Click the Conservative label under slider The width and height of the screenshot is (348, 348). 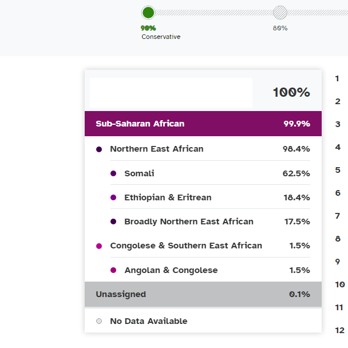(x=161, y=37)
